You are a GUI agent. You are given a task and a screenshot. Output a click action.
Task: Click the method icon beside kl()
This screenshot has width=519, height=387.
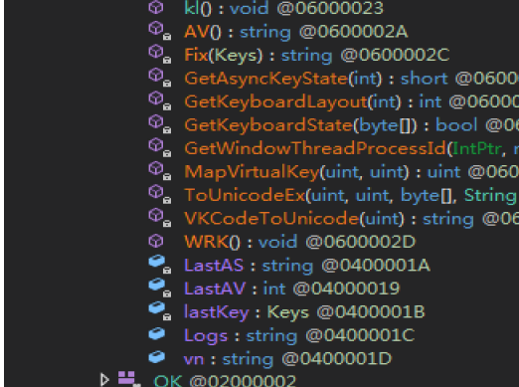click(156, 7)
